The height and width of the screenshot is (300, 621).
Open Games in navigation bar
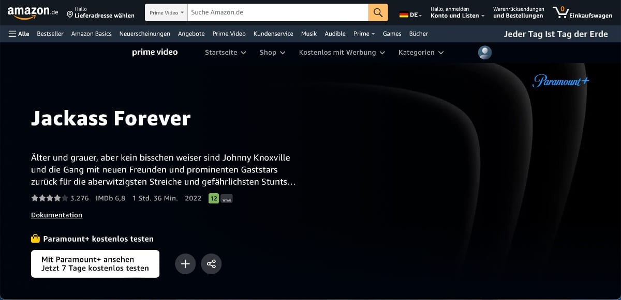point(392,34)
